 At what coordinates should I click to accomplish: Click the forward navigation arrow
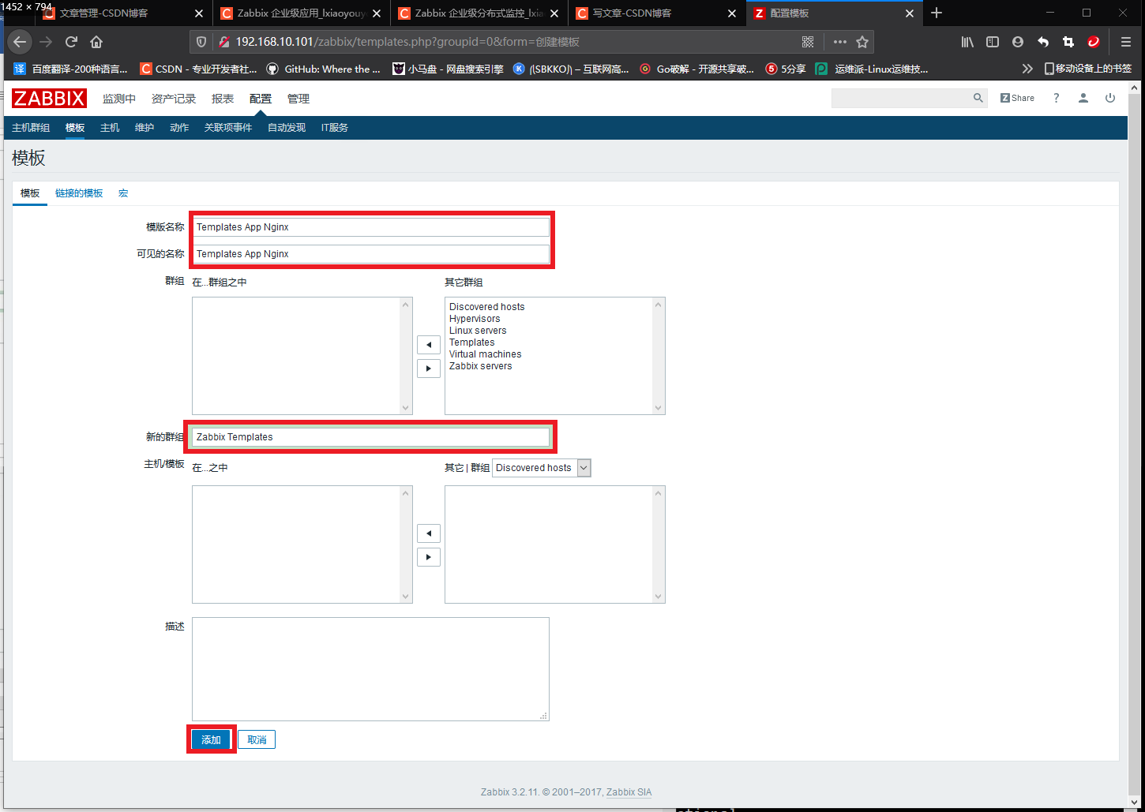[x=46, y=42]
